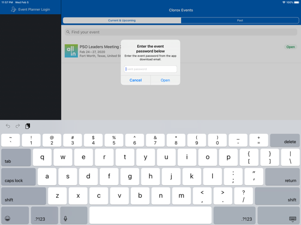Image resolution: width=301 pixels, height=225 pixels.
Task: Tap the left shift key
Action: tap(23, 196)
